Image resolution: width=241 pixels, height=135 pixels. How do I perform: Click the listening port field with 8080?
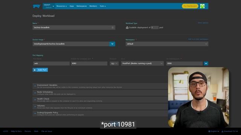(185, 63)
